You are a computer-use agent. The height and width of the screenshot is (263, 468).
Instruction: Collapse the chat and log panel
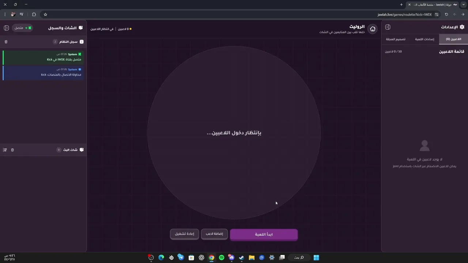tap(6, 28)
